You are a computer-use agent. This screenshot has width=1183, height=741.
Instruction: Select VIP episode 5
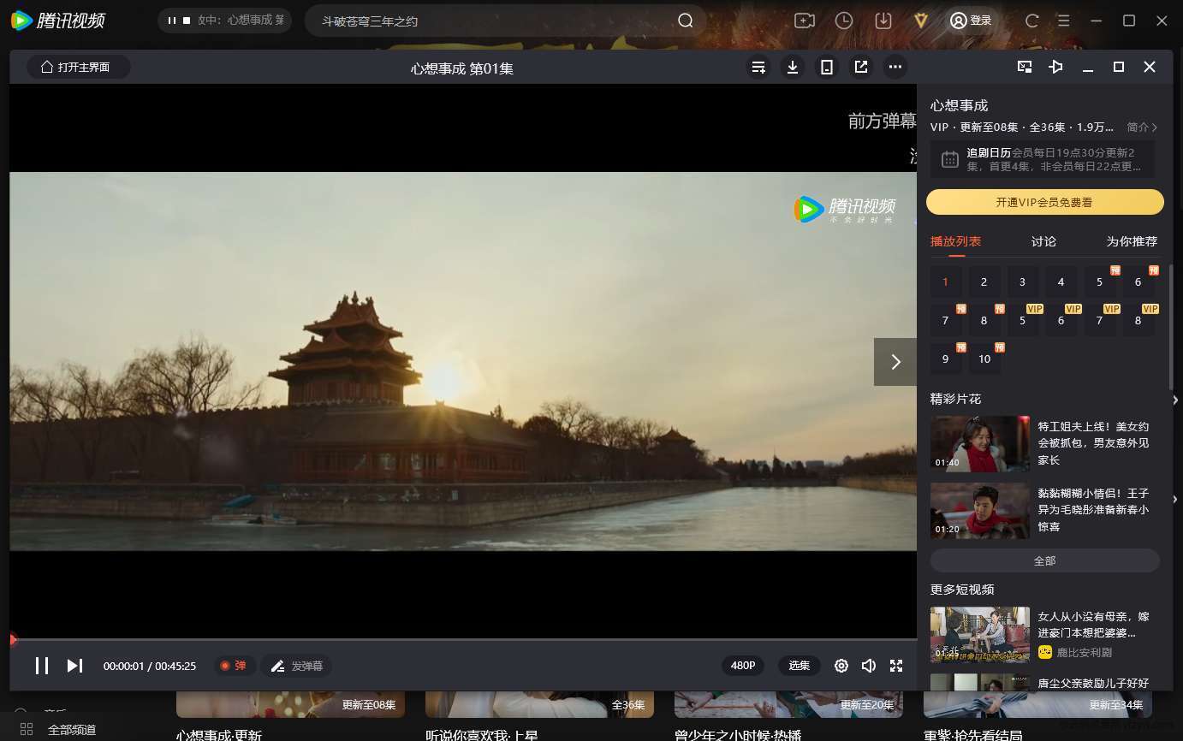[x=1022, y=320]
